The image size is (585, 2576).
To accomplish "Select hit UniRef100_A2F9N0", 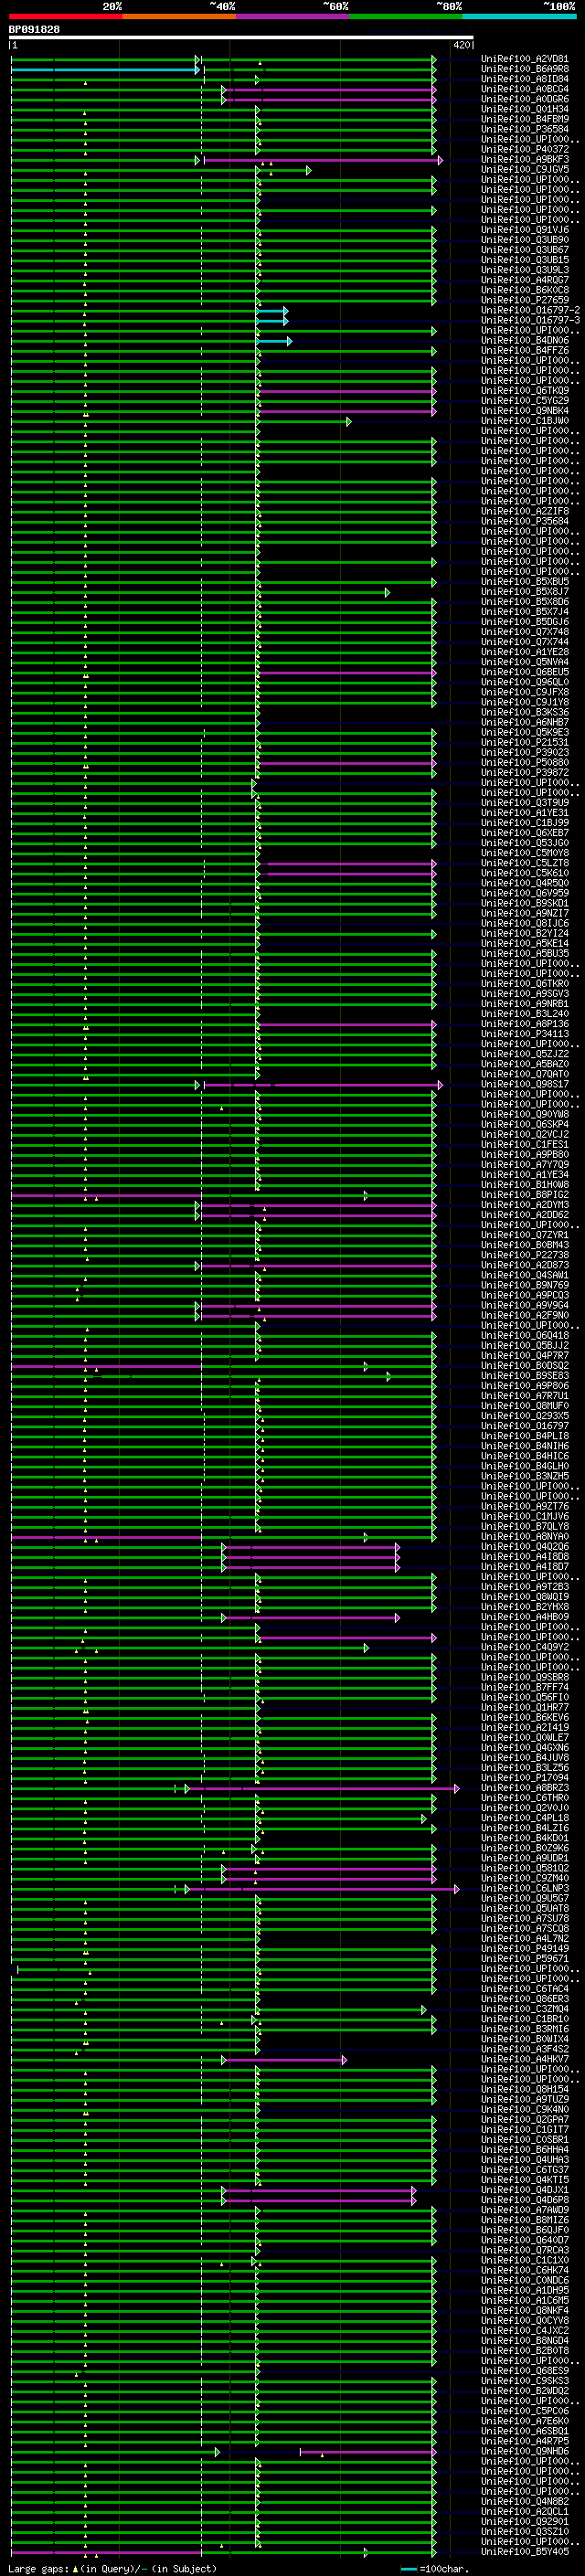I will coord(524,1315).
